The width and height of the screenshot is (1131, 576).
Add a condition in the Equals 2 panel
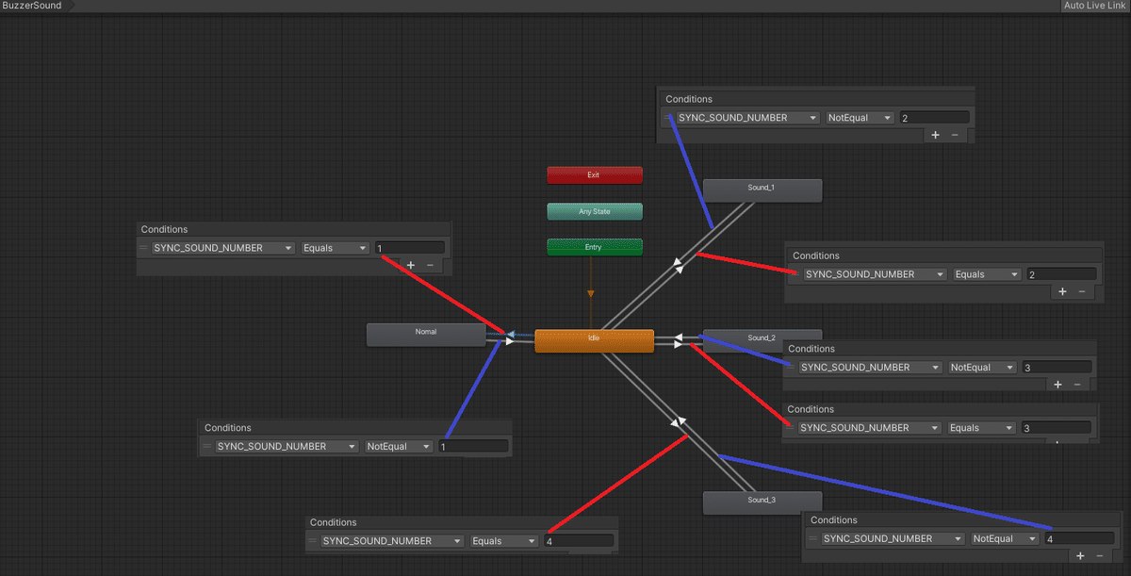click(x=1062, y=291)
